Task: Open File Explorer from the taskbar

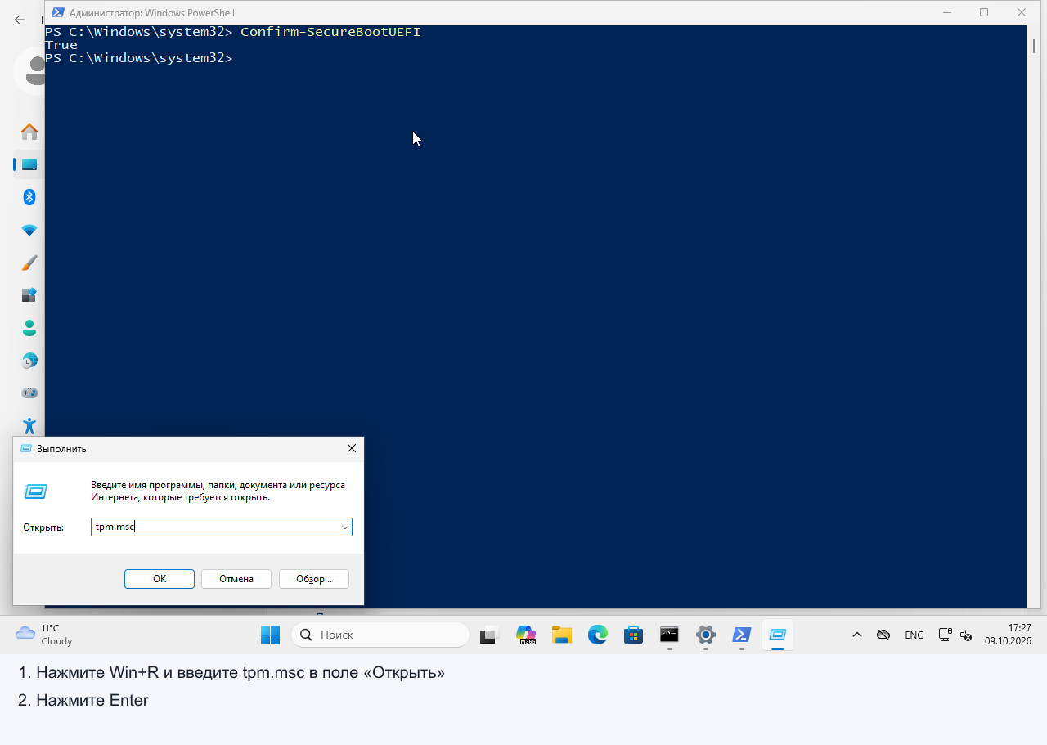Action: tap(562, 635)
